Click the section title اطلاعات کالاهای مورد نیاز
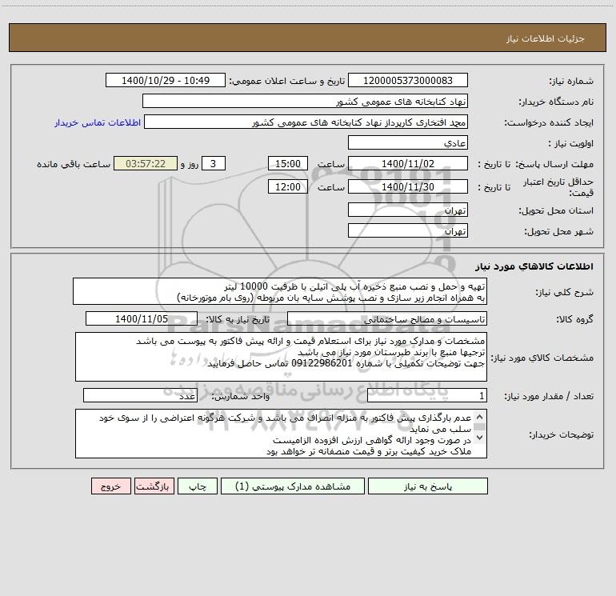Screen dimensions: 616x596 coord(534,266)
